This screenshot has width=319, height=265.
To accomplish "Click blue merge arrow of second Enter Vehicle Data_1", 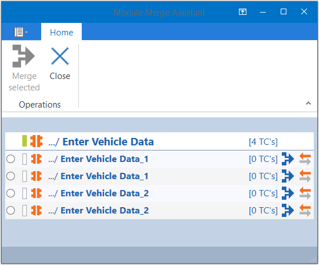I will 288,176.
